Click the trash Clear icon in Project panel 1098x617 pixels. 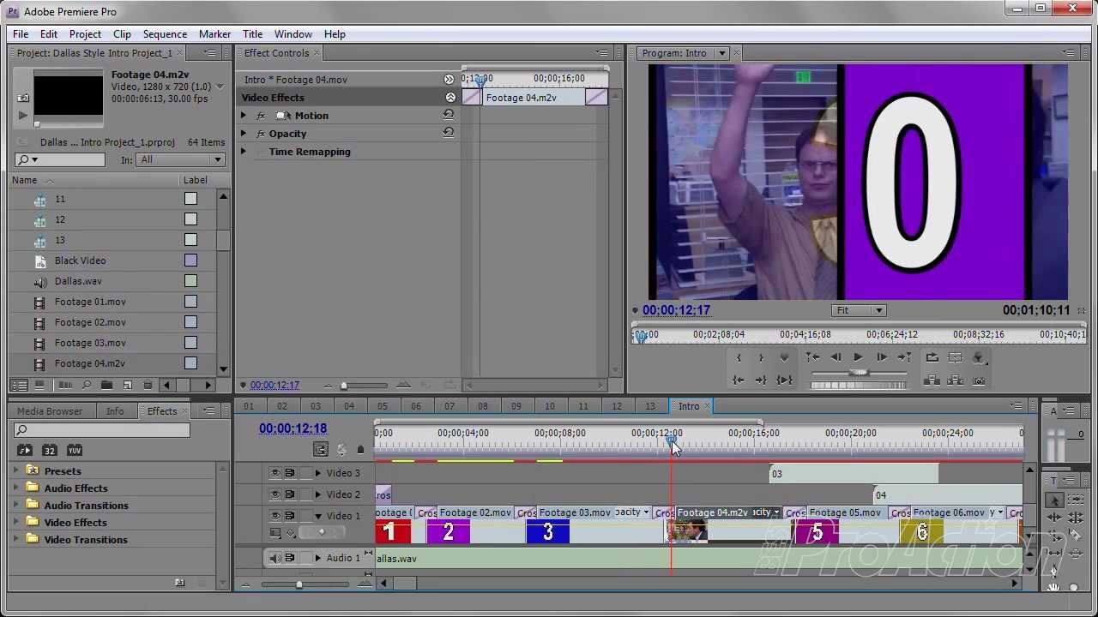148,386
